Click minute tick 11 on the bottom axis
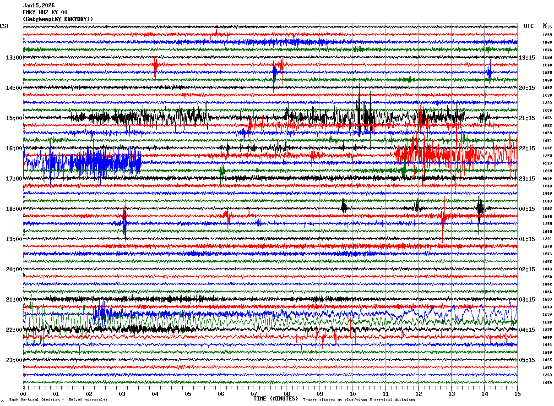The image size is (554, 406). [386, 394]
